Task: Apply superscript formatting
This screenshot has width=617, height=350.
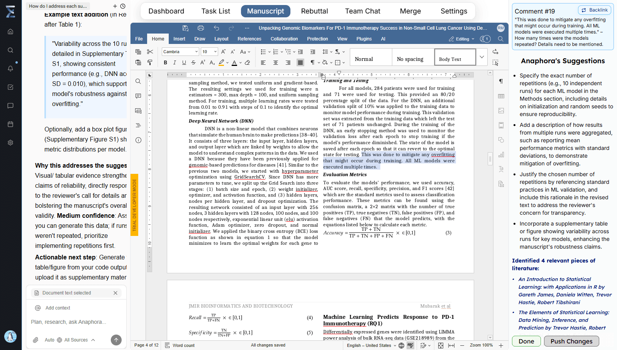Action: click(203, 62)
